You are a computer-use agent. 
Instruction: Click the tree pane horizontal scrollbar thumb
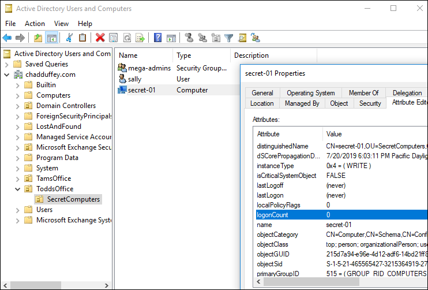(x=36, y=285)
